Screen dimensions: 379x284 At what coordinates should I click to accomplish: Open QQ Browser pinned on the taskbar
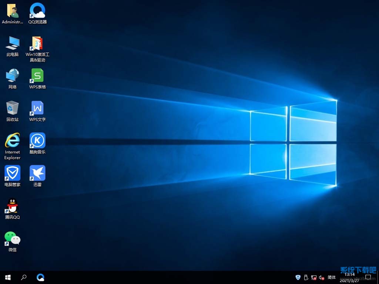(x=40, y=277)
